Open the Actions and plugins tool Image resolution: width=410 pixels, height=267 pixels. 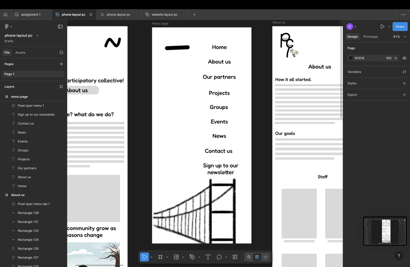235,257
